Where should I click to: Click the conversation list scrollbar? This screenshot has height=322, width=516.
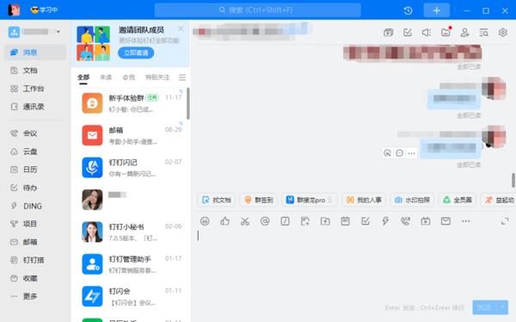[188, 103]
